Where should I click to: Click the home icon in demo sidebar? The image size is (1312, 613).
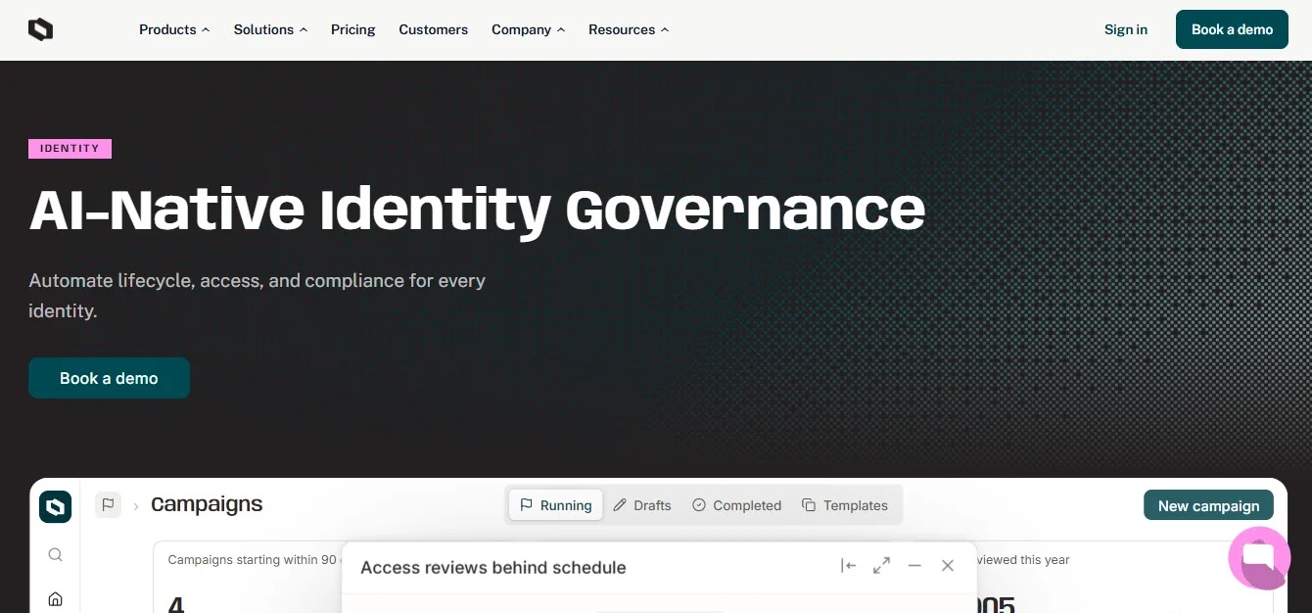(x=56, y=599)
